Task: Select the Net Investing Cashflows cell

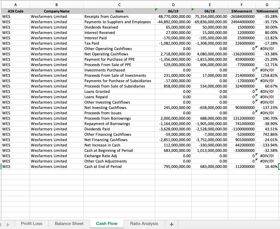Action: pyautogui.click(x=119, y=108)
